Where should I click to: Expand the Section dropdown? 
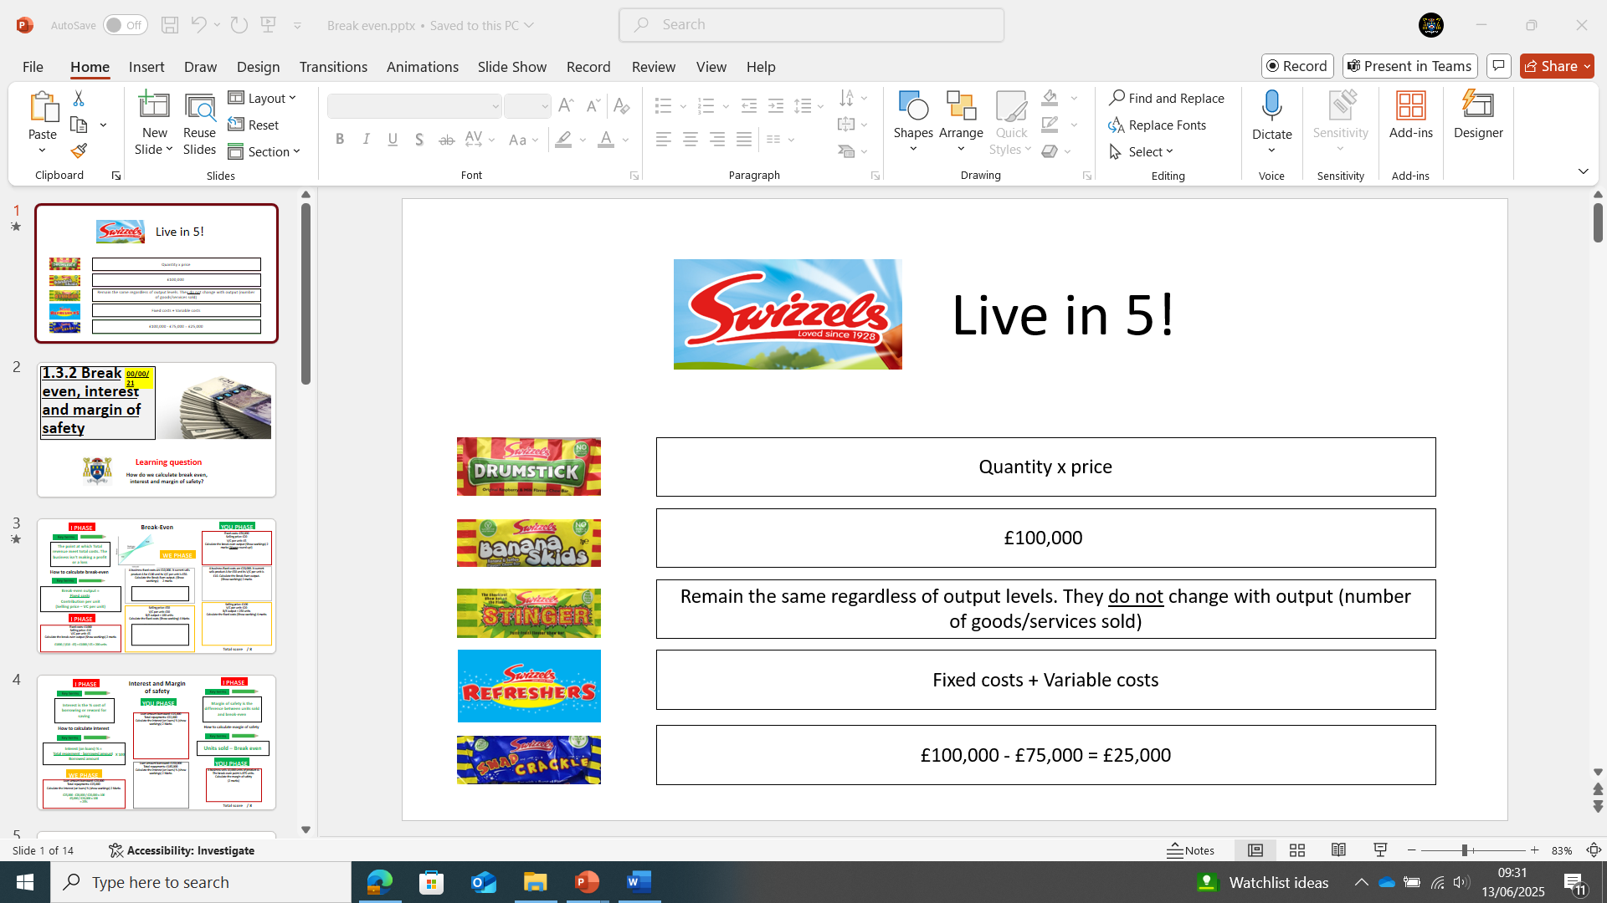tap(264, 152)
